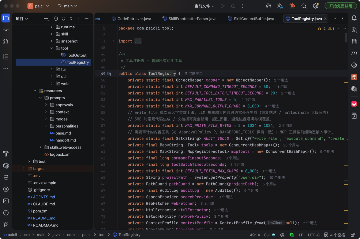Click the 12 warnings indicator
The image size is (360, 239).
click(322, 29)
